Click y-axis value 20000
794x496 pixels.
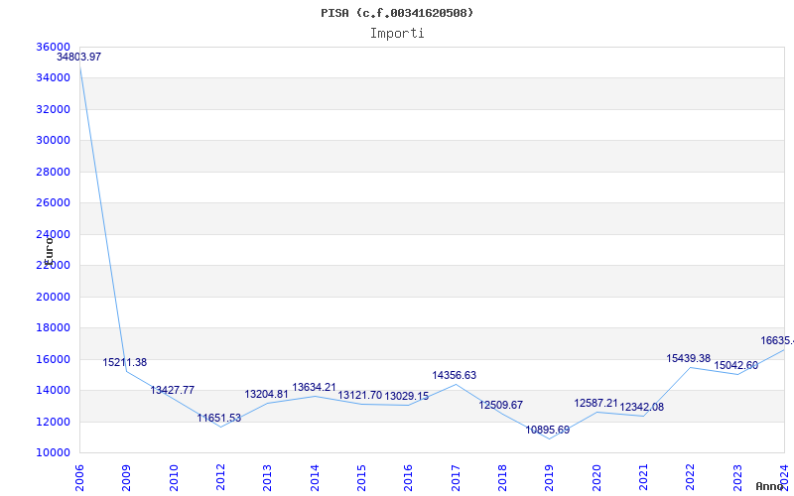tap(54, 297)
